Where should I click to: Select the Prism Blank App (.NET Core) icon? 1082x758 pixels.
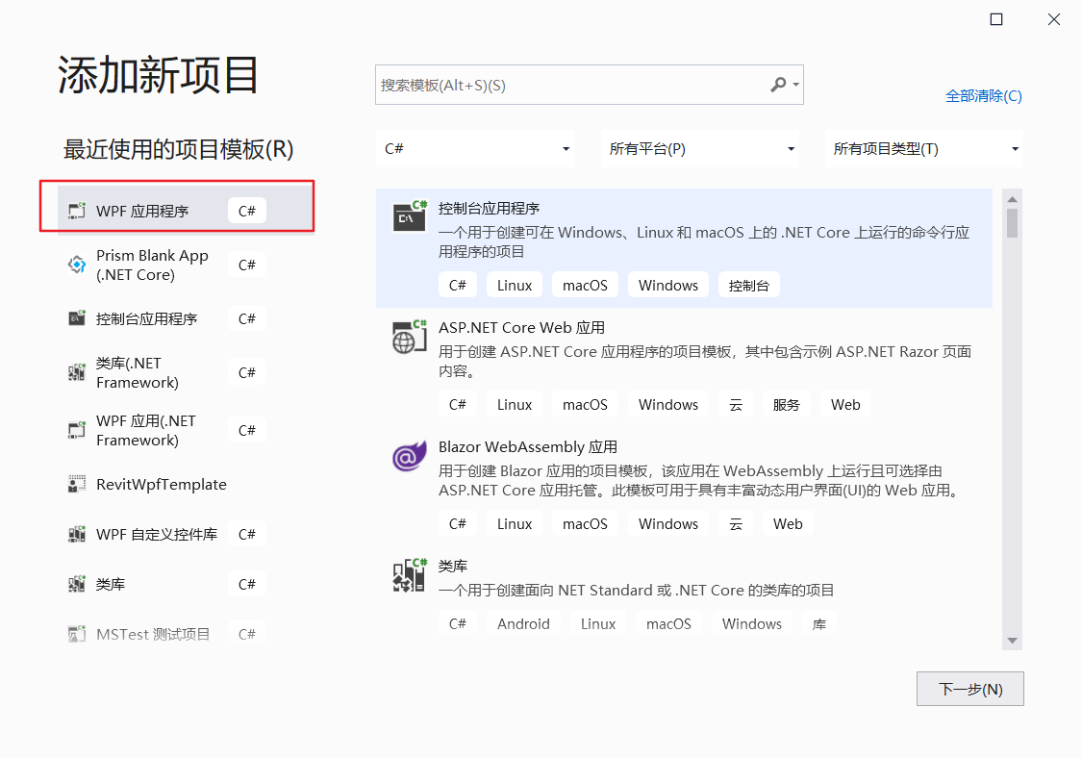point(77,265)
